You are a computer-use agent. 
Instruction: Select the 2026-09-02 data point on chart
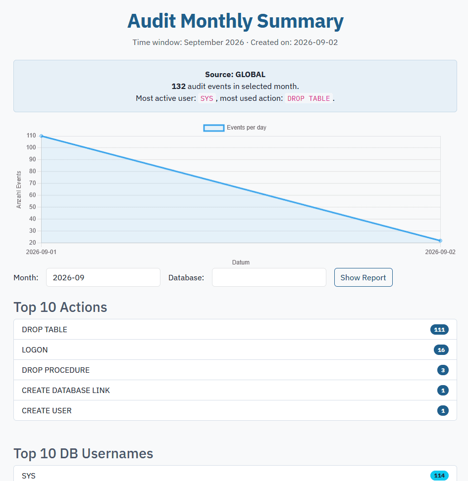[440, 241]
